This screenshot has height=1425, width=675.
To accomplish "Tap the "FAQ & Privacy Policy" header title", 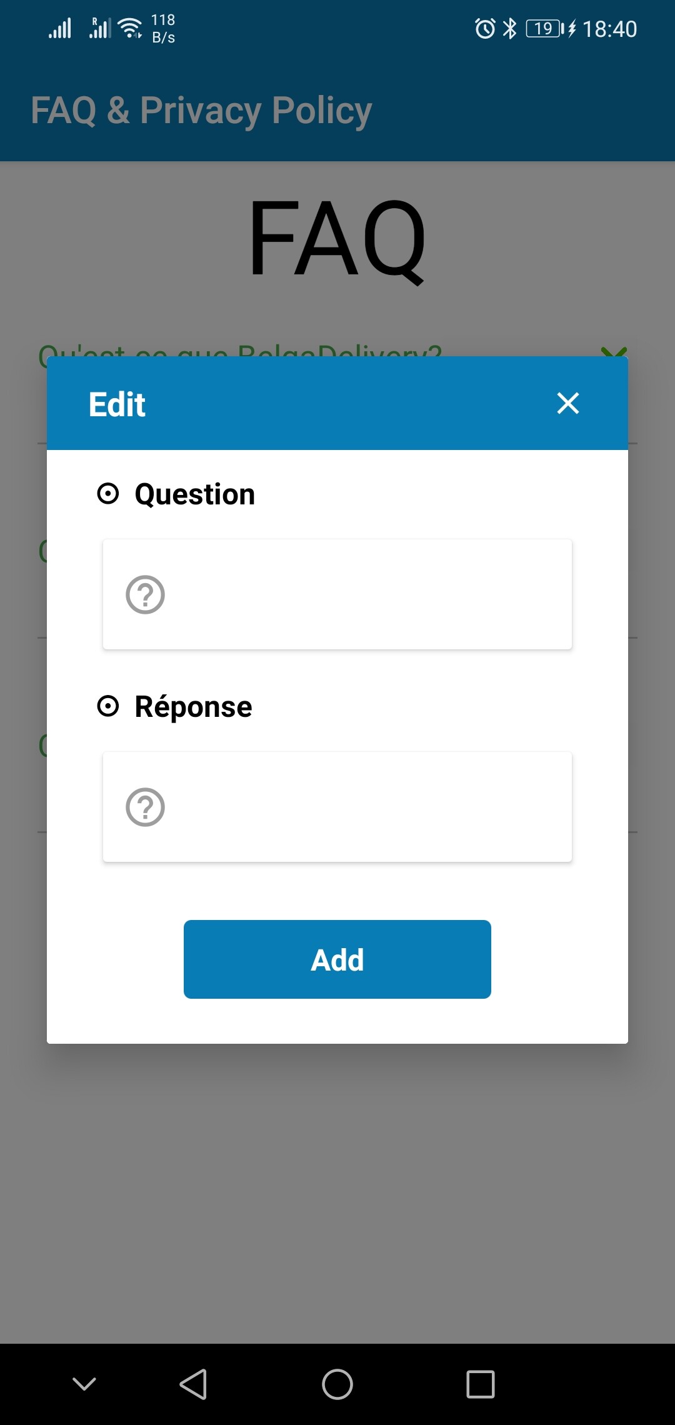I will pyautogui.click(x=201, y=111).
